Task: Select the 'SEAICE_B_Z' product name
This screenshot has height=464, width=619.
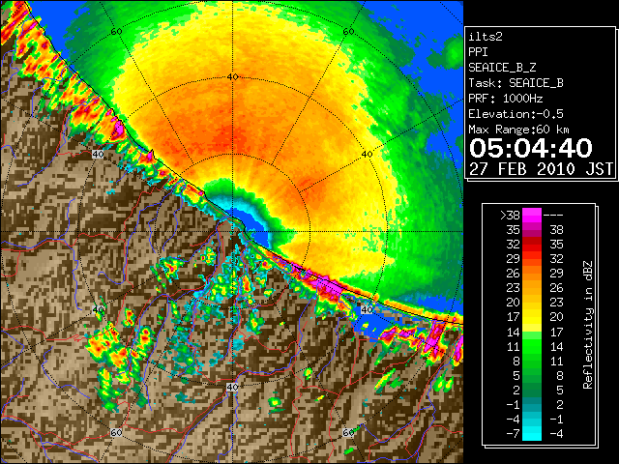Action: [x=502, y=68]
